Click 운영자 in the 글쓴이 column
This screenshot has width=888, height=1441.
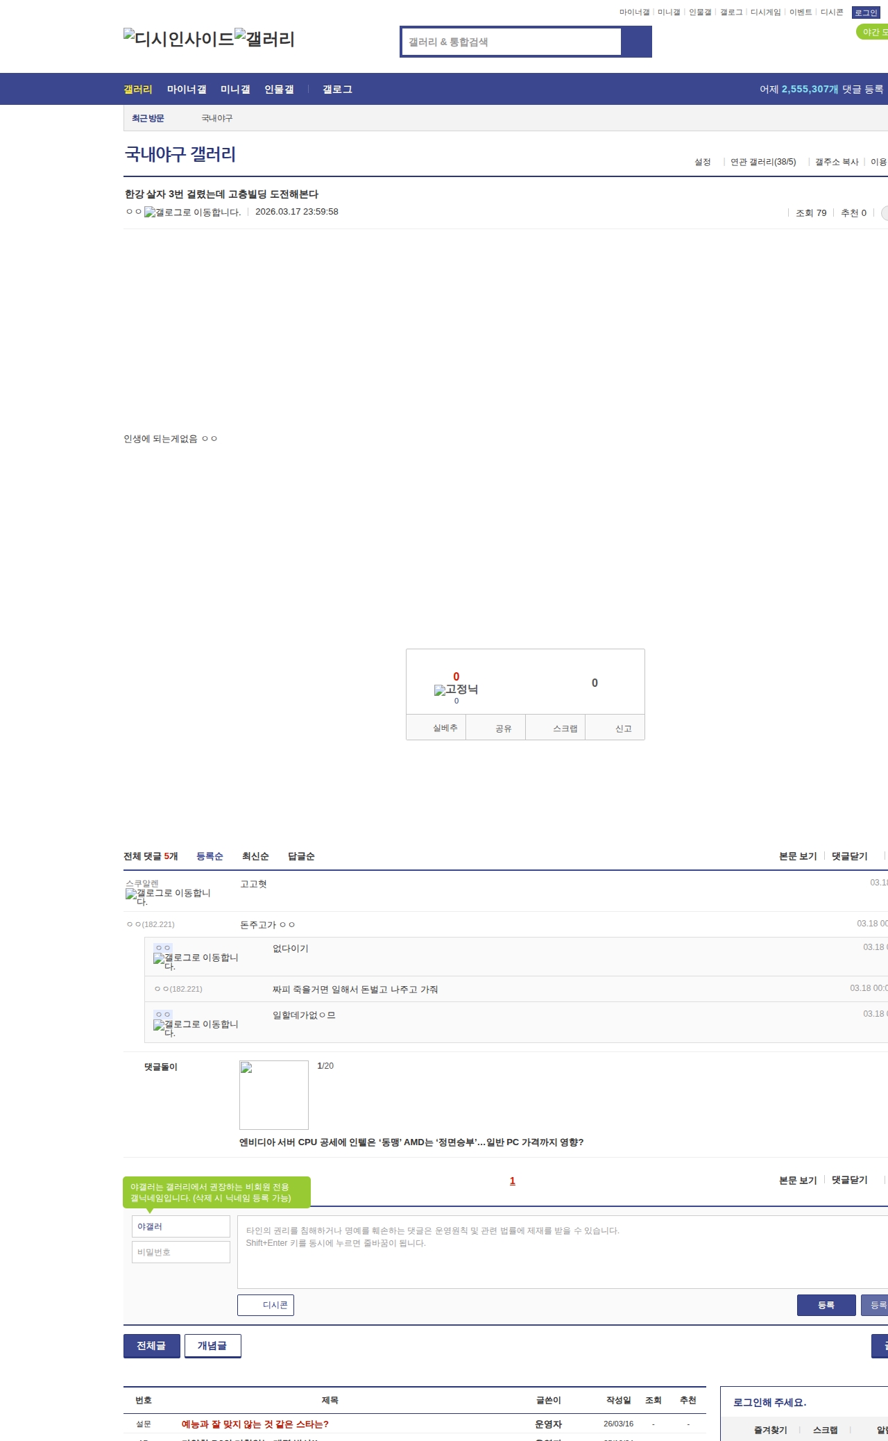(548, 1424)
